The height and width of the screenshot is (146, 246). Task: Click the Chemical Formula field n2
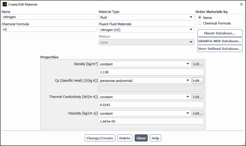click(49, 29)
